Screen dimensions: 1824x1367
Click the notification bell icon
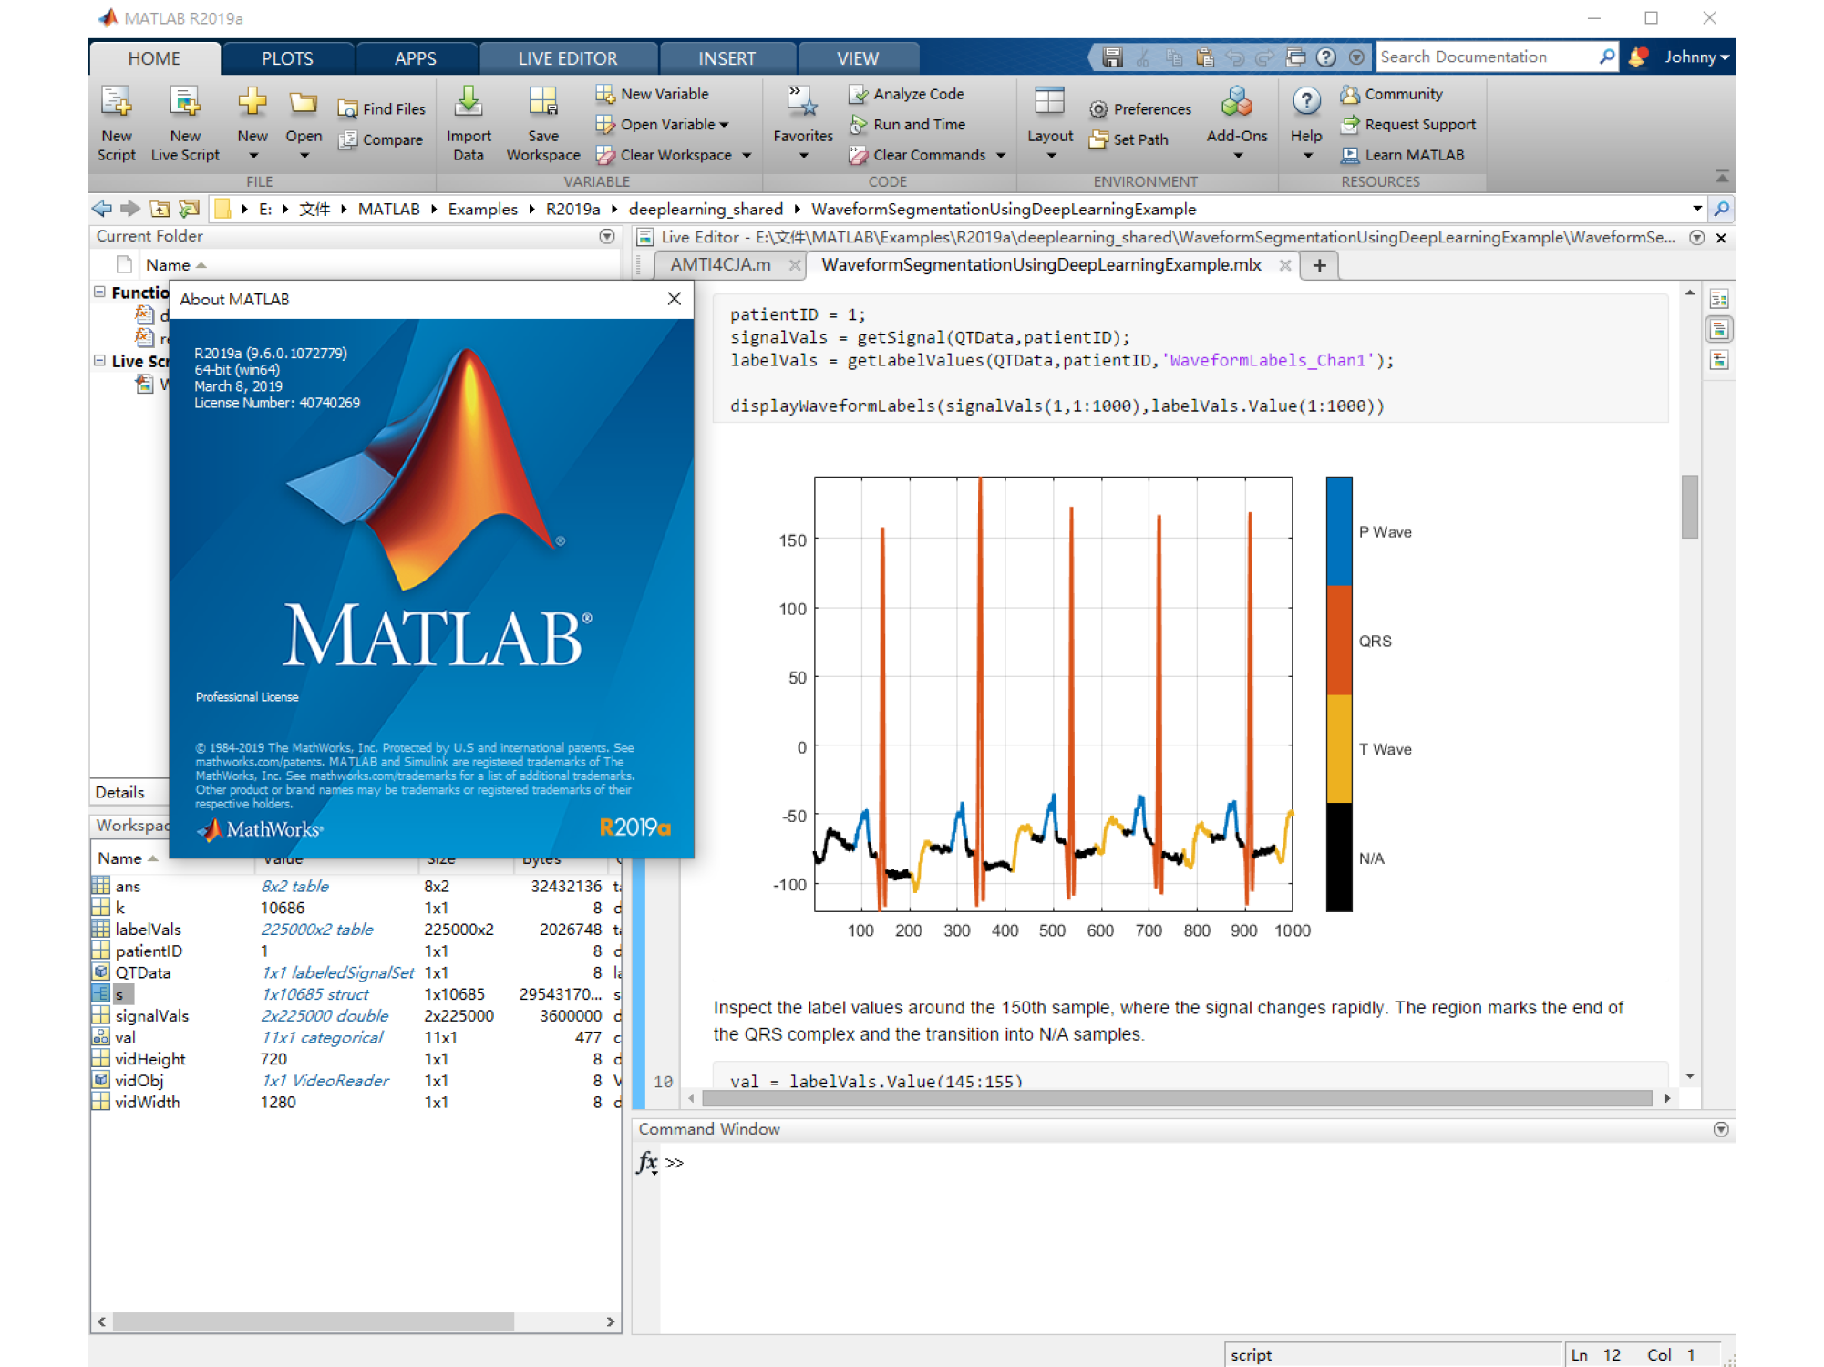[1638, 57]
